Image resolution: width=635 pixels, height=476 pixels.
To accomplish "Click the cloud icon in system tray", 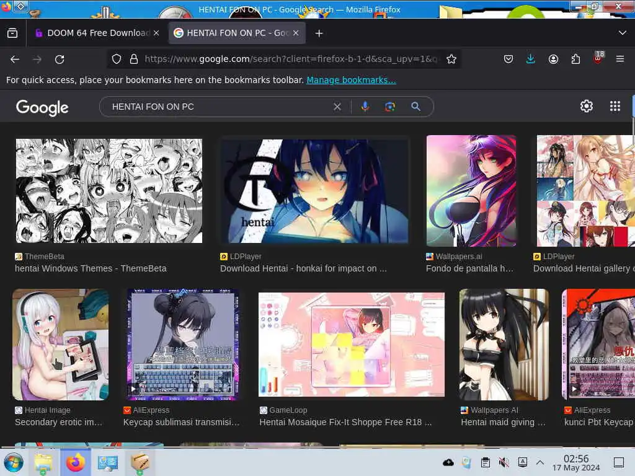I will pos(448,462).
